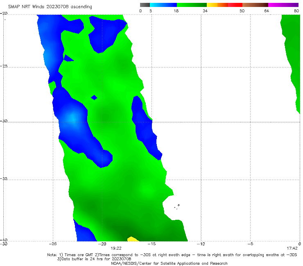Screen dimensions: 303x266
Task: Click the yellow-red 34-50 segment of the color bar
Action: (224, 5)
